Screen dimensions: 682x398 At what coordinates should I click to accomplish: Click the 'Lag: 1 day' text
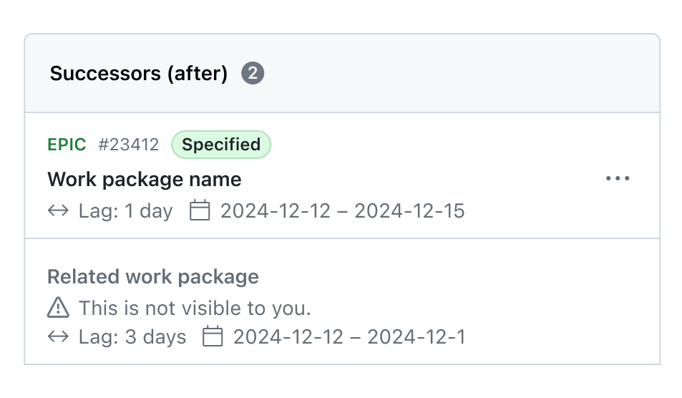(x=126, y=211)
